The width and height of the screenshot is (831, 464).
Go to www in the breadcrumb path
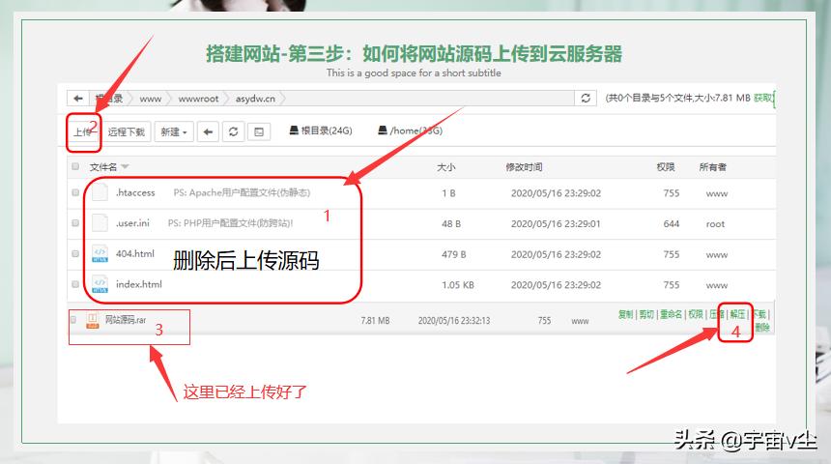150,99
